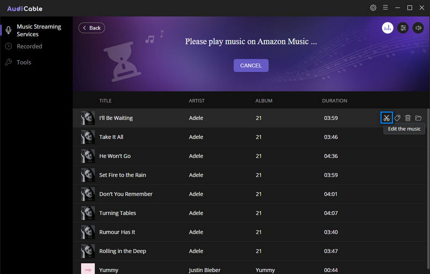Screen dimensions: 430x274
Task: Click the TITLE column header
Action: tap(105, 101)
